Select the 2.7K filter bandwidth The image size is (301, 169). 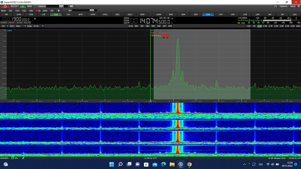click(x=270, y=26)
